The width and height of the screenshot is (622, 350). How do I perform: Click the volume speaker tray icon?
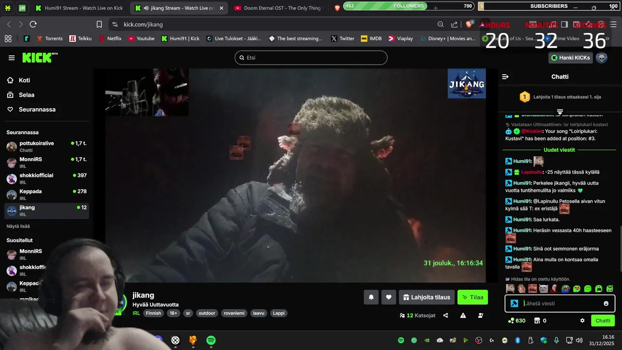pos(579,340)
